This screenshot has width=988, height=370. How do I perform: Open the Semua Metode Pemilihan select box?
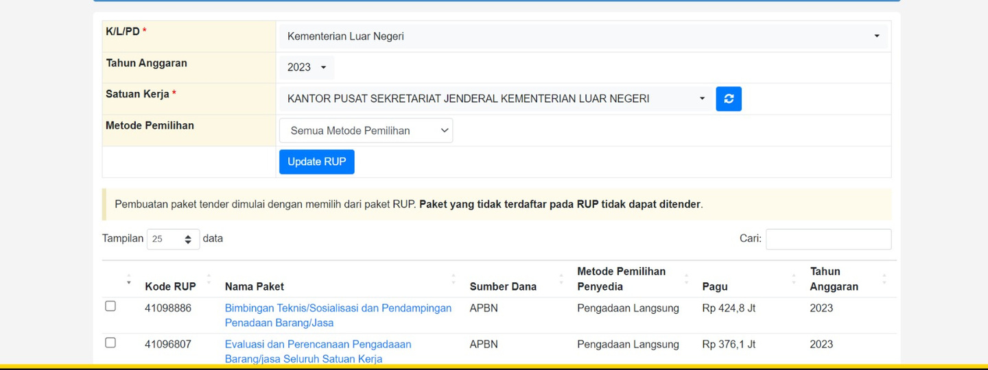(366, 130)
